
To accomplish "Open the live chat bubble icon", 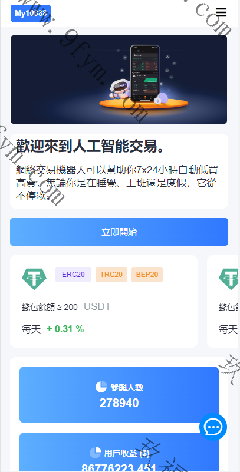I will [x=213, y=427].
